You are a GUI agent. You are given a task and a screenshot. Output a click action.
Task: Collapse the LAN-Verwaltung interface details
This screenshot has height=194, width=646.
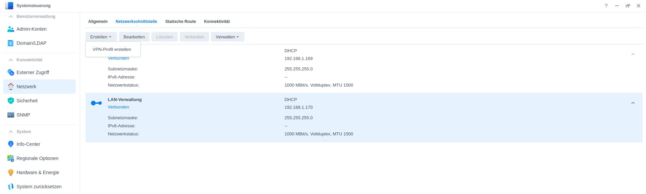[633, 103]
